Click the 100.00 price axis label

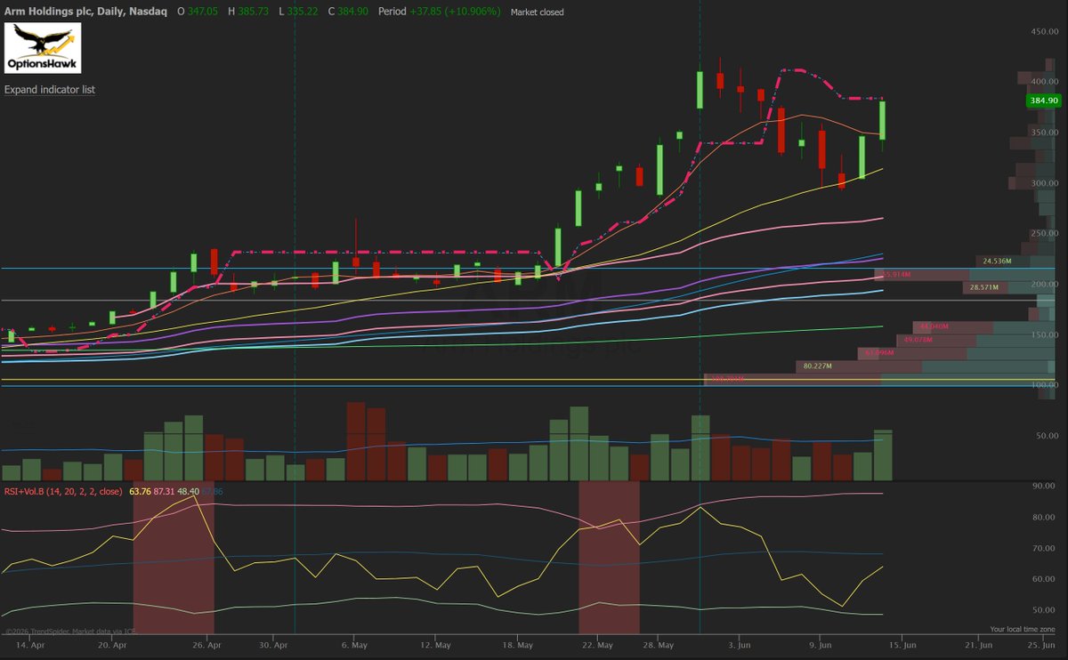pos(1043,384)
